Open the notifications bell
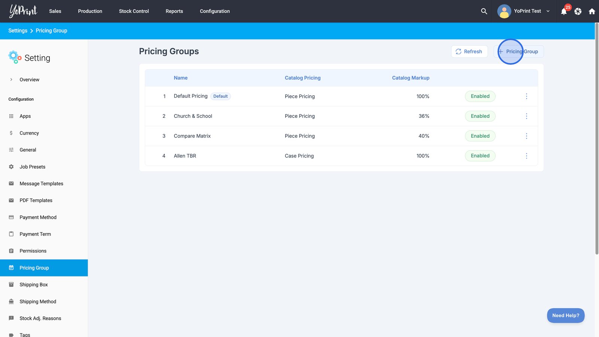The image size is (599, 337). [x=564, y=12]
